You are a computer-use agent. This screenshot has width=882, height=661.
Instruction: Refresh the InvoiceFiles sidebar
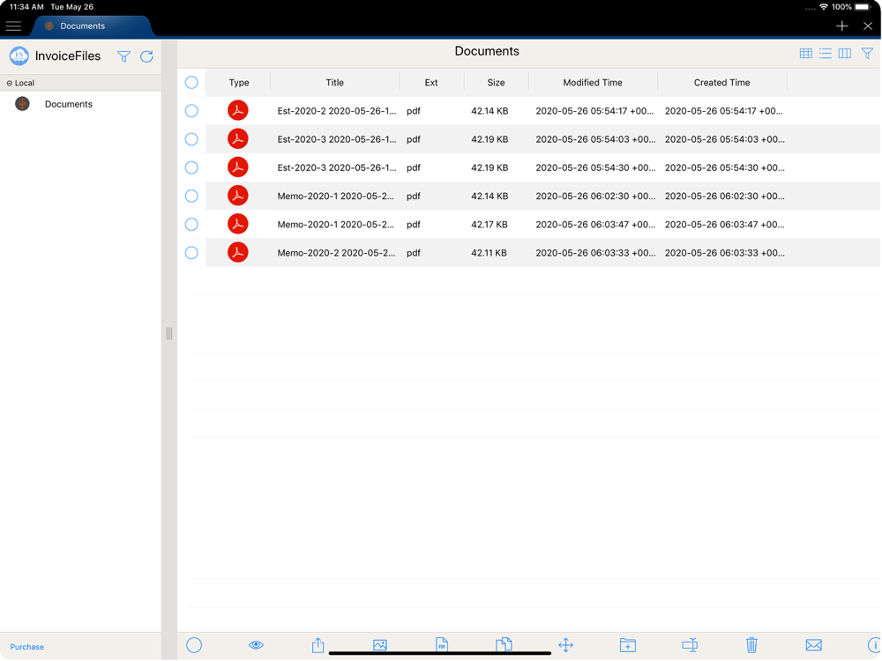[146, 56]
